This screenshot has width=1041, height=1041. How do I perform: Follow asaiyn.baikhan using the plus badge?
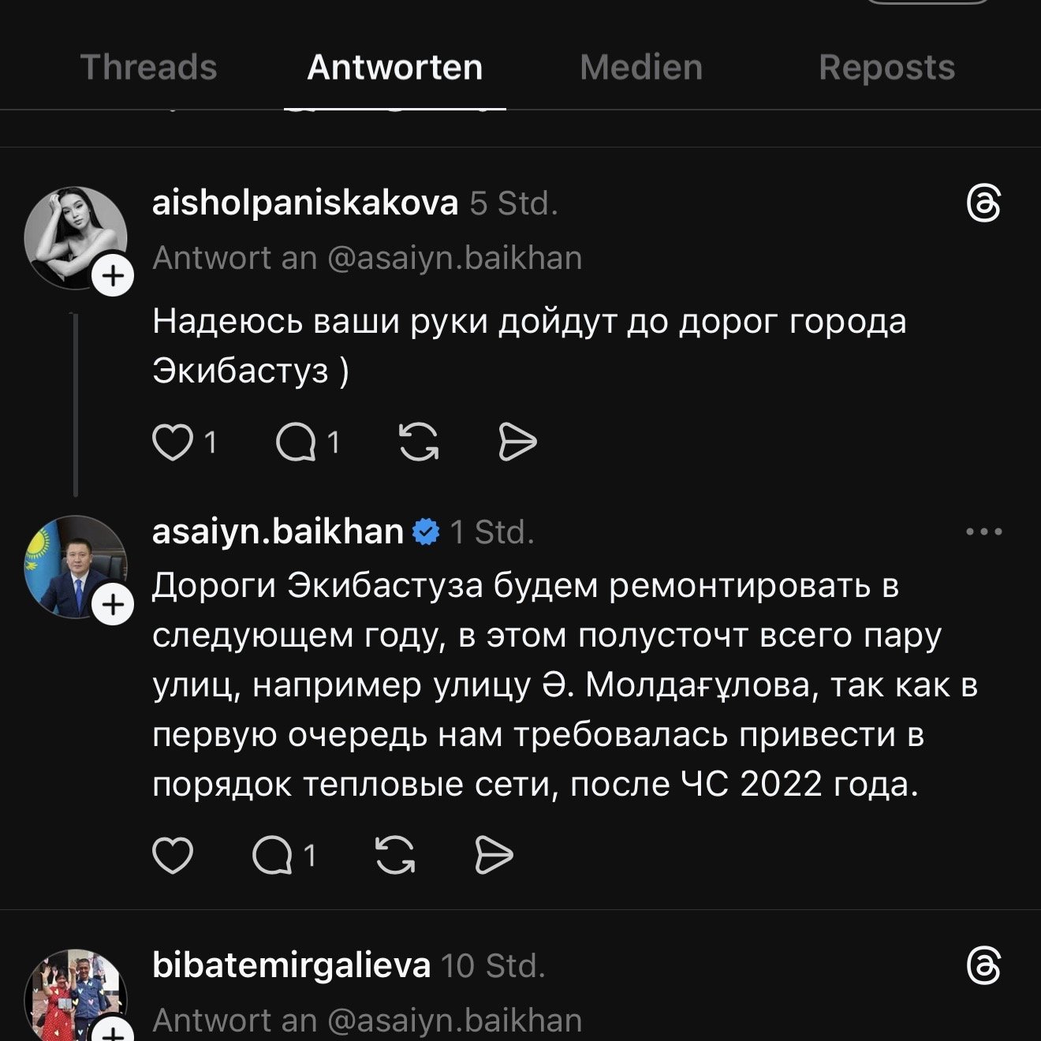coord(114,605)
